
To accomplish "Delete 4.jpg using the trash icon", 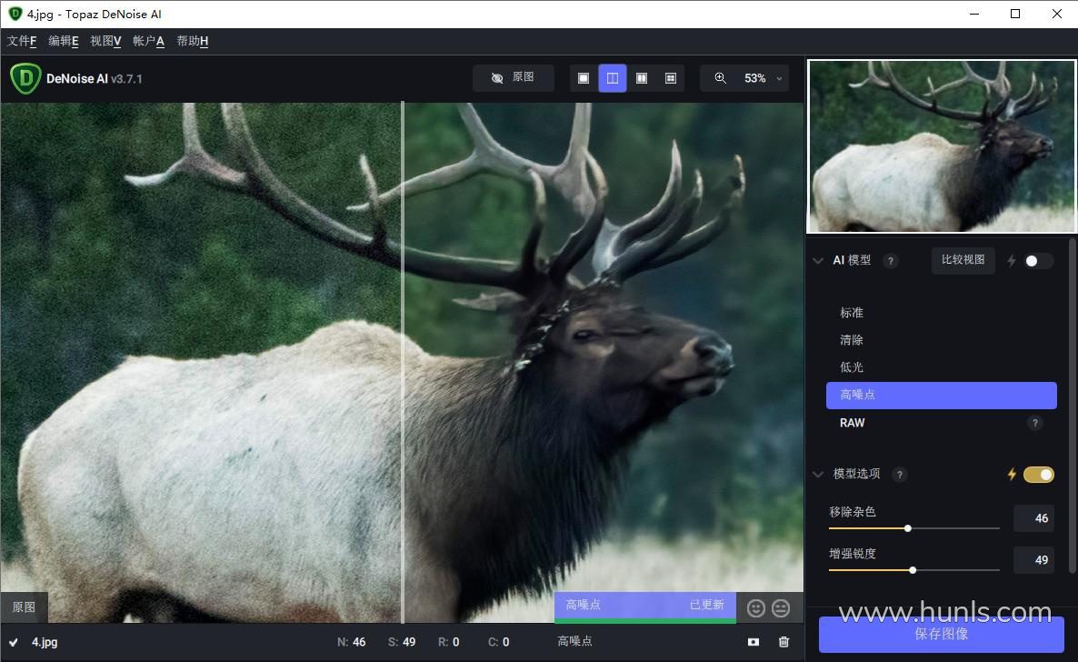I will coord(784,642).
